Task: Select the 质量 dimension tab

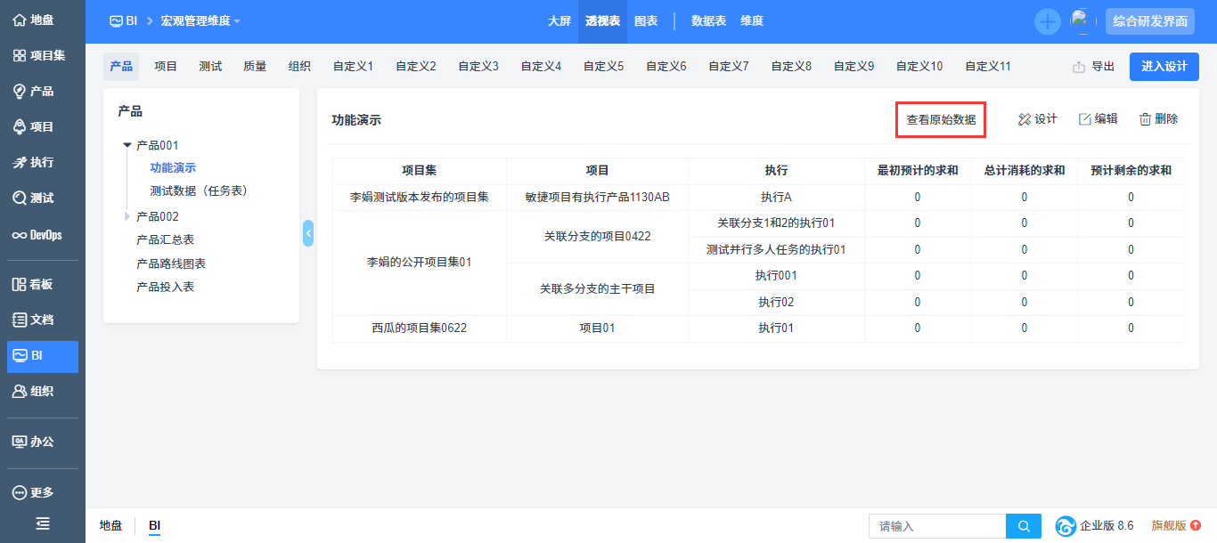Action: [255, 66]
